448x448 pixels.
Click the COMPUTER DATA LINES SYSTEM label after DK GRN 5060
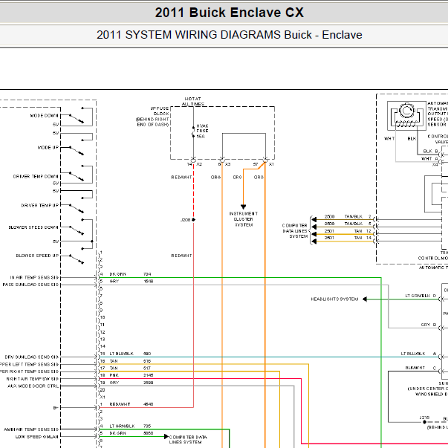(x=188, y=440)
